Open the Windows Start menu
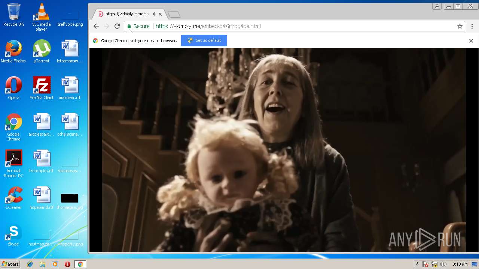This screenshot has height=269, width=479. (x=10, y=264)
